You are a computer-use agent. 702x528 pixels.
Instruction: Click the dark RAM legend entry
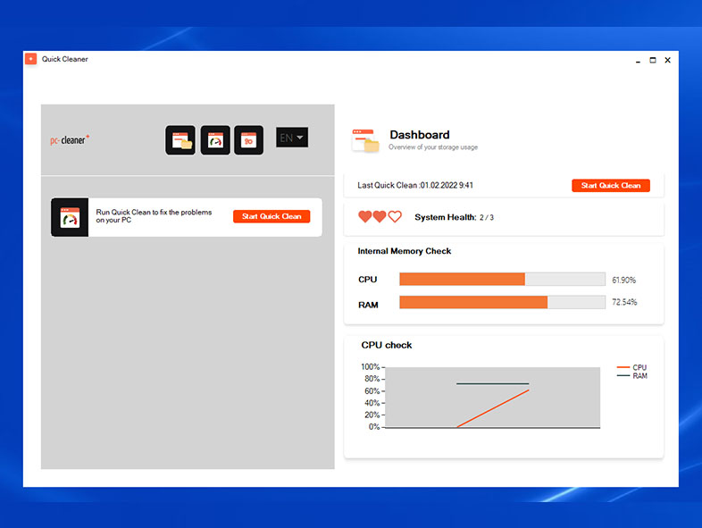tap(631, 376)
